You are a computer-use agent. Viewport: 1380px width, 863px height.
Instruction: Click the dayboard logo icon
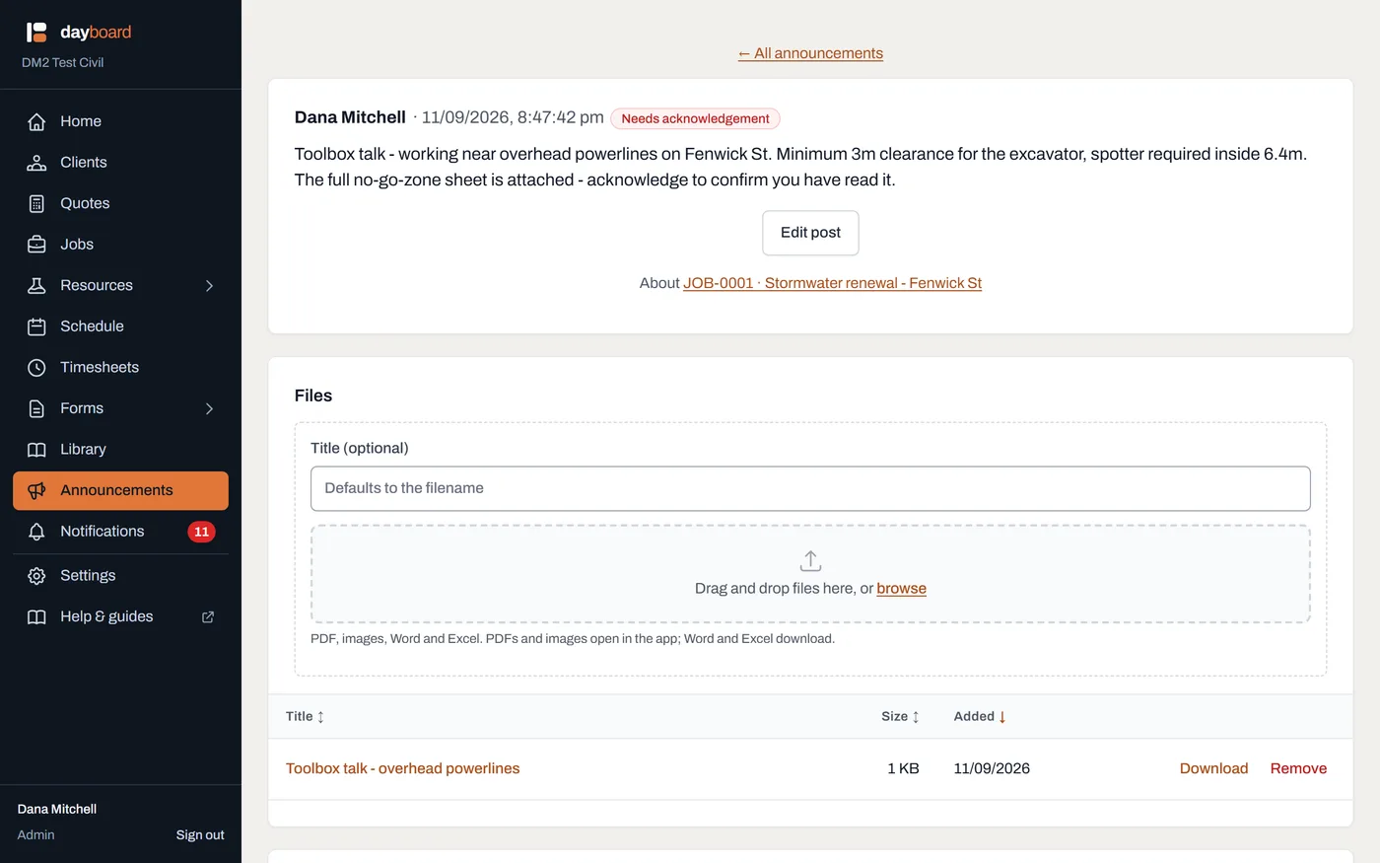coord(36,33)
